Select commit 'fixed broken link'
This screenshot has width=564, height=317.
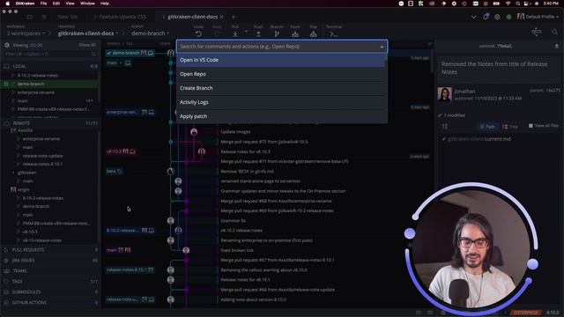pyautogui.click(x=237, y=250)
